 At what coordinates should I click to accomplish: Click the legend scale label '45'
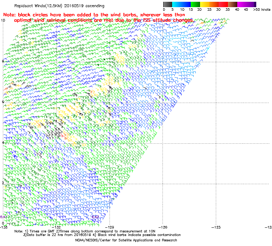246,10
